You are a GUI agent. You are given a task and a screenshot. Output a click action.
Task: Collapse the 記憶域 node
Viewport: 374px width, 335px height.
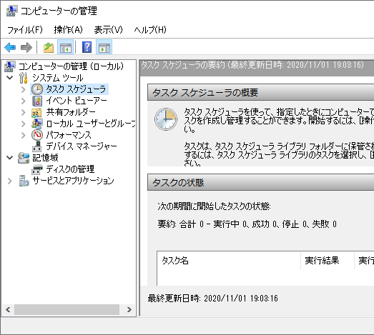[9, 157]
